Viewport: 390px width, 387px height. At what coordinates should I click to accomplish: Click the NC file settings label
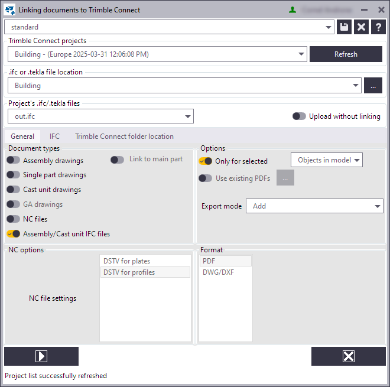click(x=53, y=298)
